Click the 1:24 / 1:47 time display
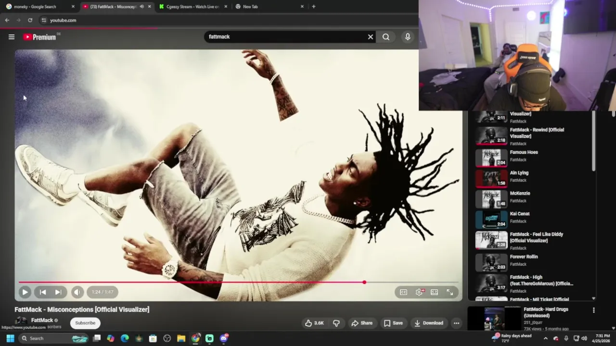 click(x=103, y=292)
